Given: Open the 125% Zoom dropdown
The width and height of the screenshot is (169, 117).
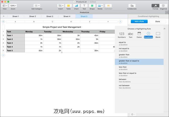Looking at the screenshot, I should (13, 6).
